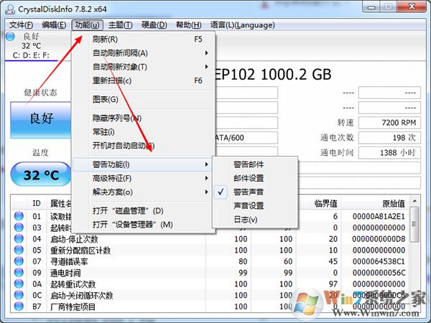Click the status orb for 07 寻道错误率
Image resolution: width=431 pixels, height=323 pixels.
point(19,261)
